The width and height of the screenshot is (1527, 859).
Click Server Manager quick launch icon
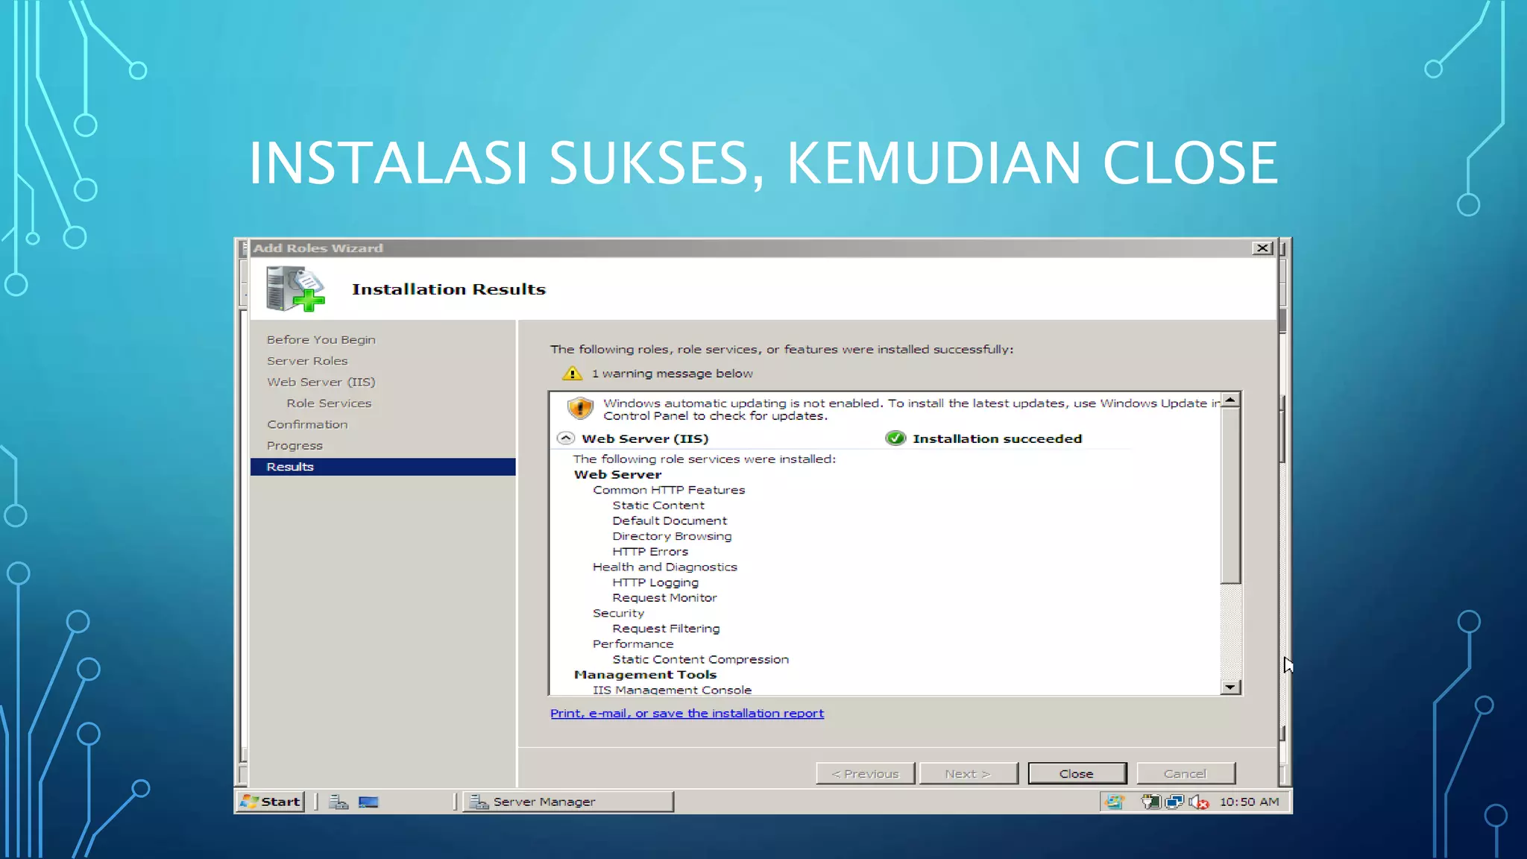click(x=339, y=802)
